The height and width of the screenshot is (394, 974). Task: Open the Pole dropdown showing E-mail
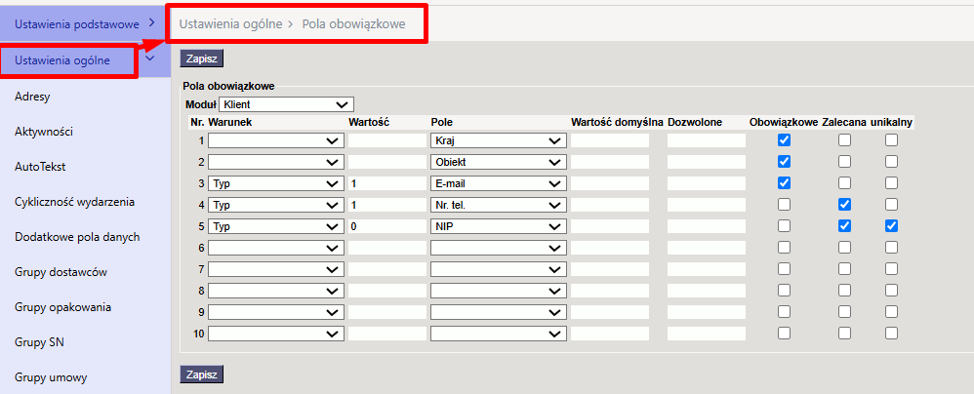tap(498, 183)
